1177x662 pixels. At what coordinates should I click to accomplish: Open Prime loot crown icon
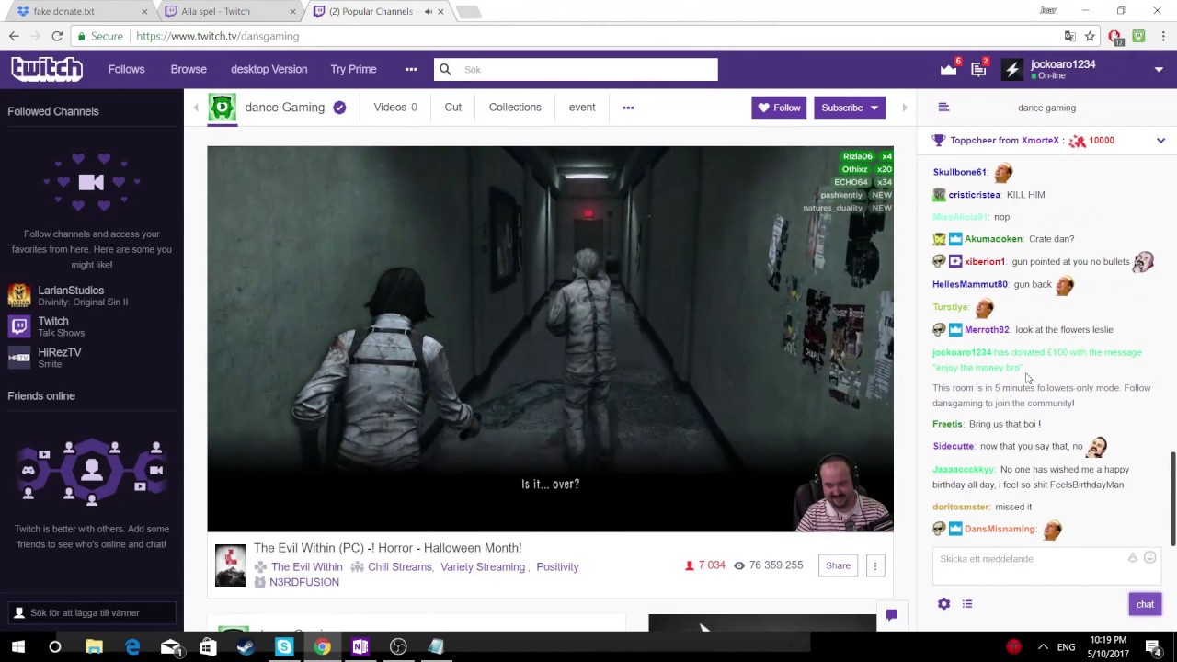point(948,70)
